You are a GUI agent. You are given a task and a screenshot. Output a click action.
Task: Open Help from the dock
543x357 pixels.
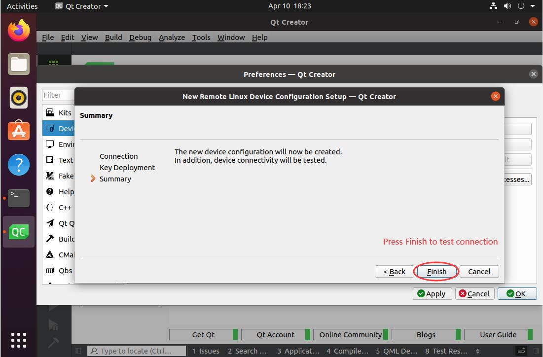(x=19, y=165)
